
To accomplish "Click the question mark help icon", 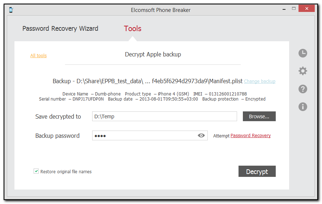I will [x=302, y=89].
